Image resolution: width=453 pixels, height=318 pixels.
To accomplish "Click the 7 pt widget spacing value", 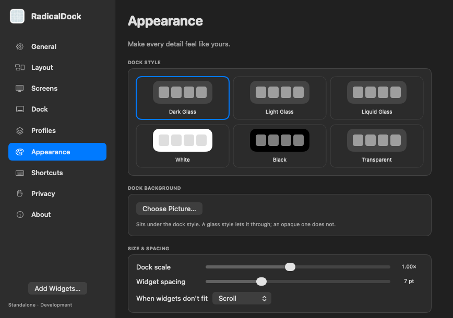I will [x=409, y=281].
